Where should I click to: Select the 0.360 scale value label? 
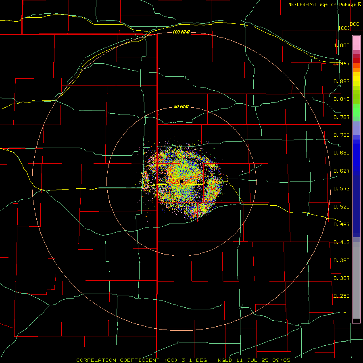point(342,260)
